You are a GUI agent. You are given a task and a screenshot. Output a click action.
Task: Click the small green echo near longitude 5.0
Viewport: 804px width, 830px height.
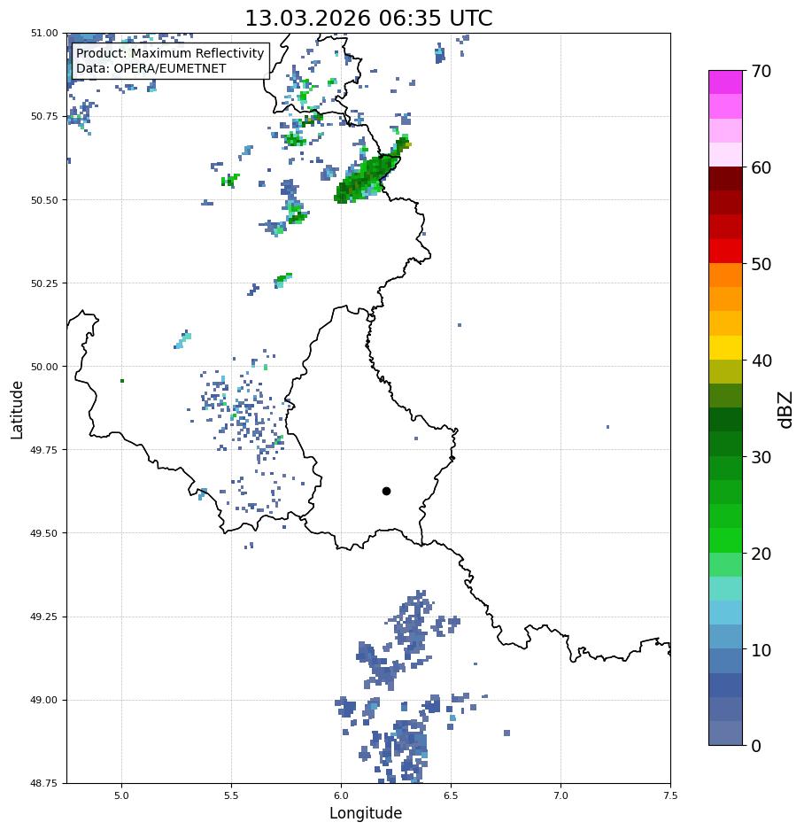tap(122, 381)
